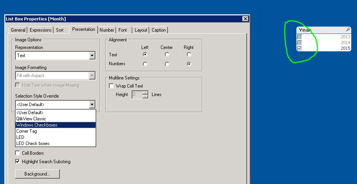
Task: Pick Corner Tag selection style
Action: [x=56, y=131]
